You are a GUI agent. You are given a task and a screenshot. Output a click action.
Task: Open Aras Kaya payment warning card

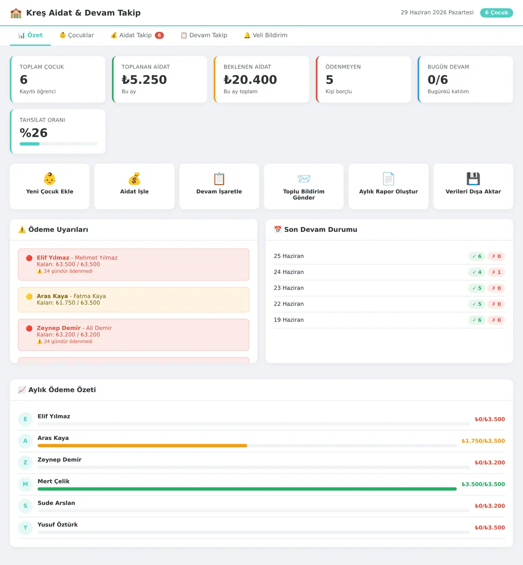click(x=133, y=300)
